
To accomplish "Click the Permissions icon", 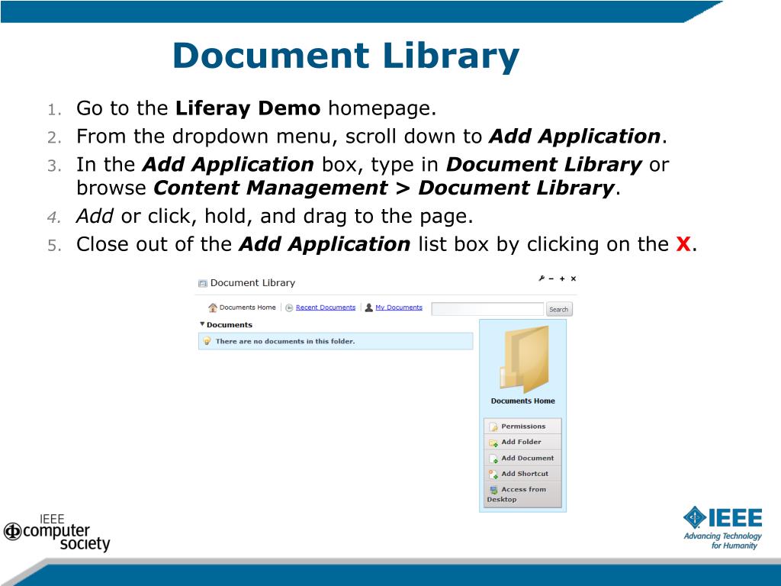I will (x=493, y=427).
